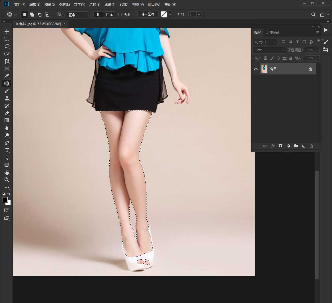This screenshot has width=332, height=303.
Task: Select the Horizontal Type tool
Action: [7, 150]
